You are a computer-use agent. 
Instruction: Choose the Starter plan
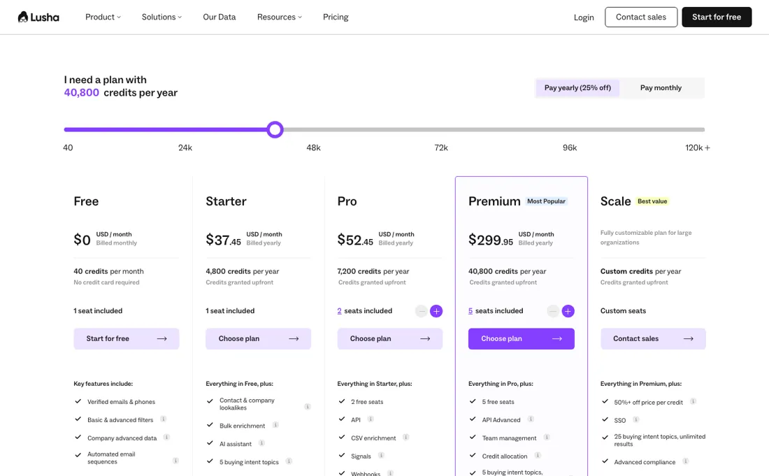tap(258, 339)
